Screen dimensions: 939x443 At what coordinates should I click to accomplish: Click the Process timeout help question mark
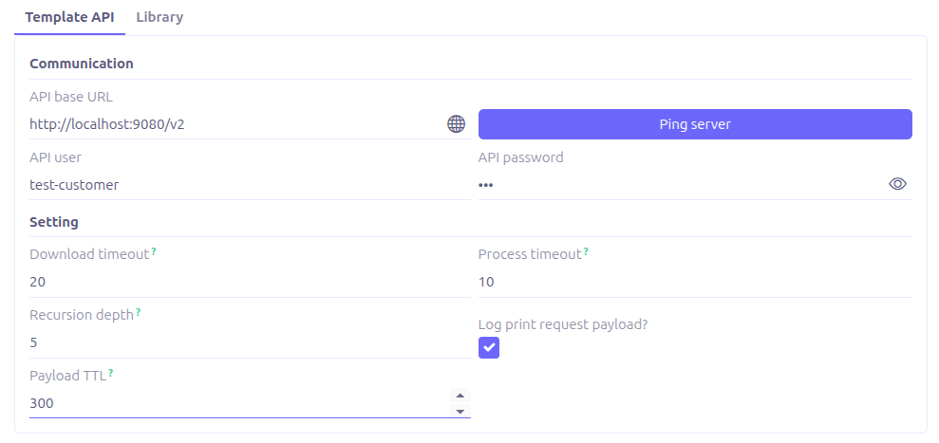586,251
